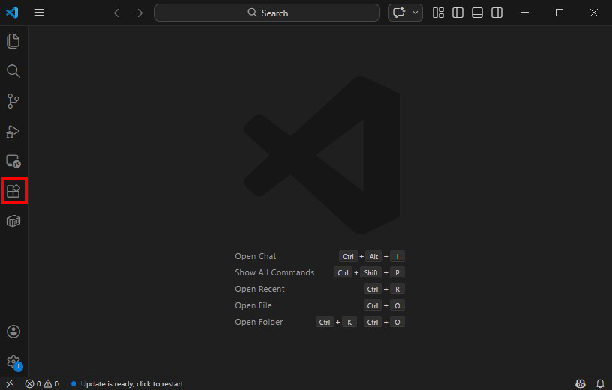Open the hamburger application menu
Image resolution: width=612 pixels, height=390 pixels.
click(39, 13)
